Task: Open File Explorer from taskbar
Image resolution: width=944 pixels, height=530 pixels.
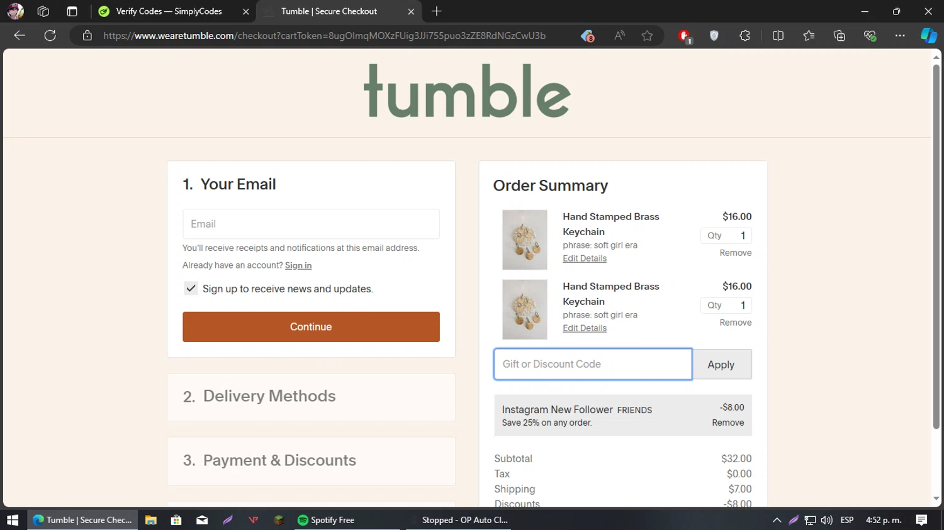Action: tap(150, 520)
